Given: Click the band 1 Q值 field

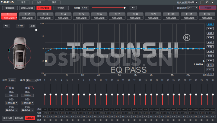Looking at the screenshot, I should [x=45, y=113].
